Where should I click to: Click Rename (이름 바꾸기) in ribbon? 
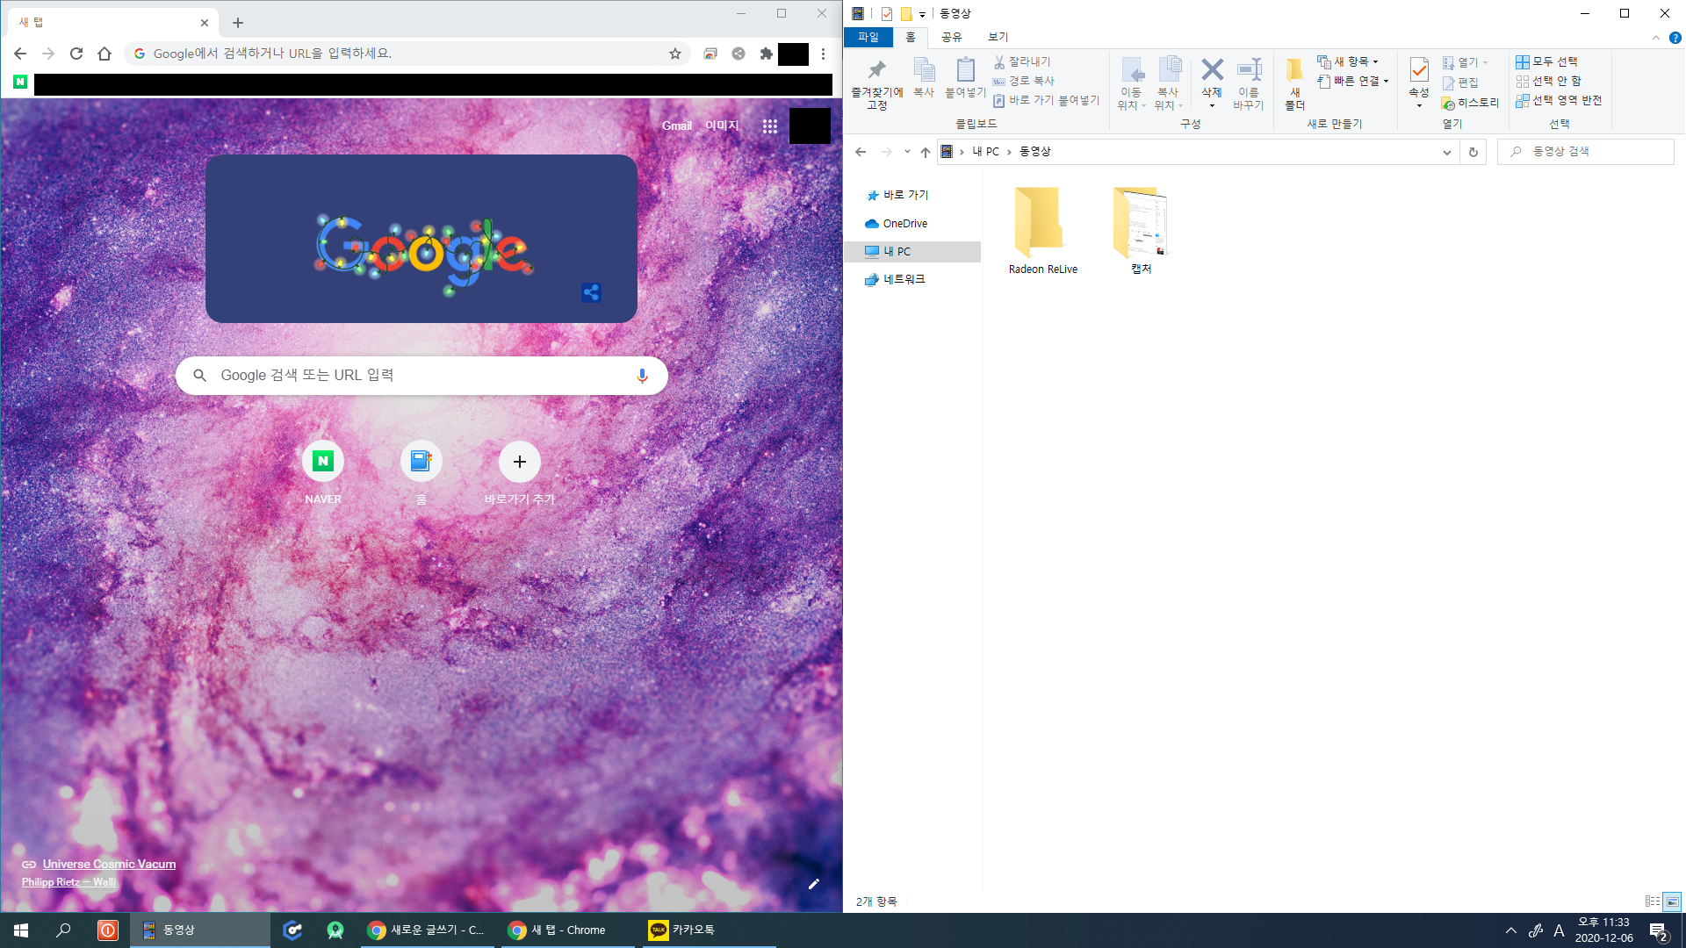tap(1248, 84)
